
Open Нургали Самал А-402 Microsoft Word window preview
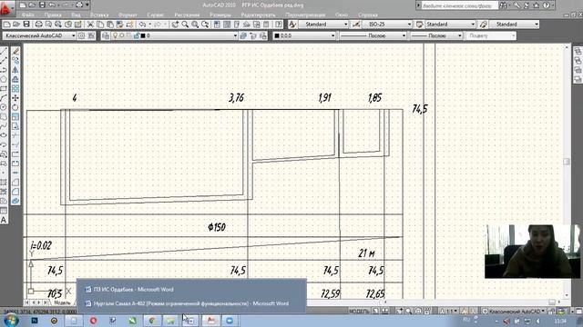pos(191,303)
